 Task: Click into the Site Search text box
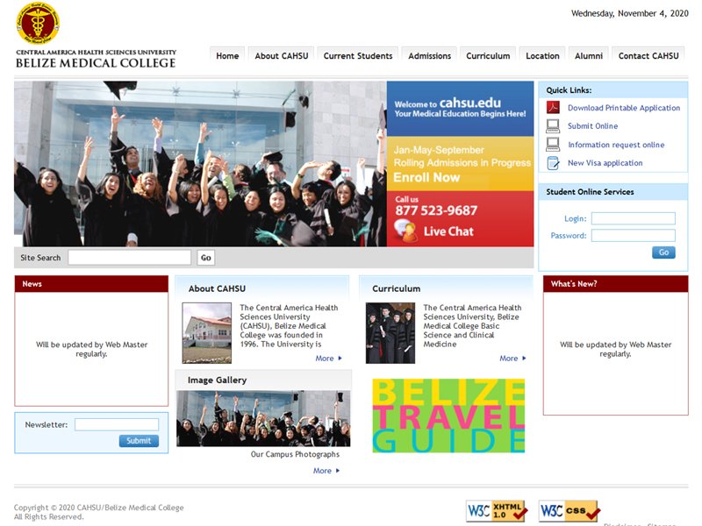coord(129,258)
